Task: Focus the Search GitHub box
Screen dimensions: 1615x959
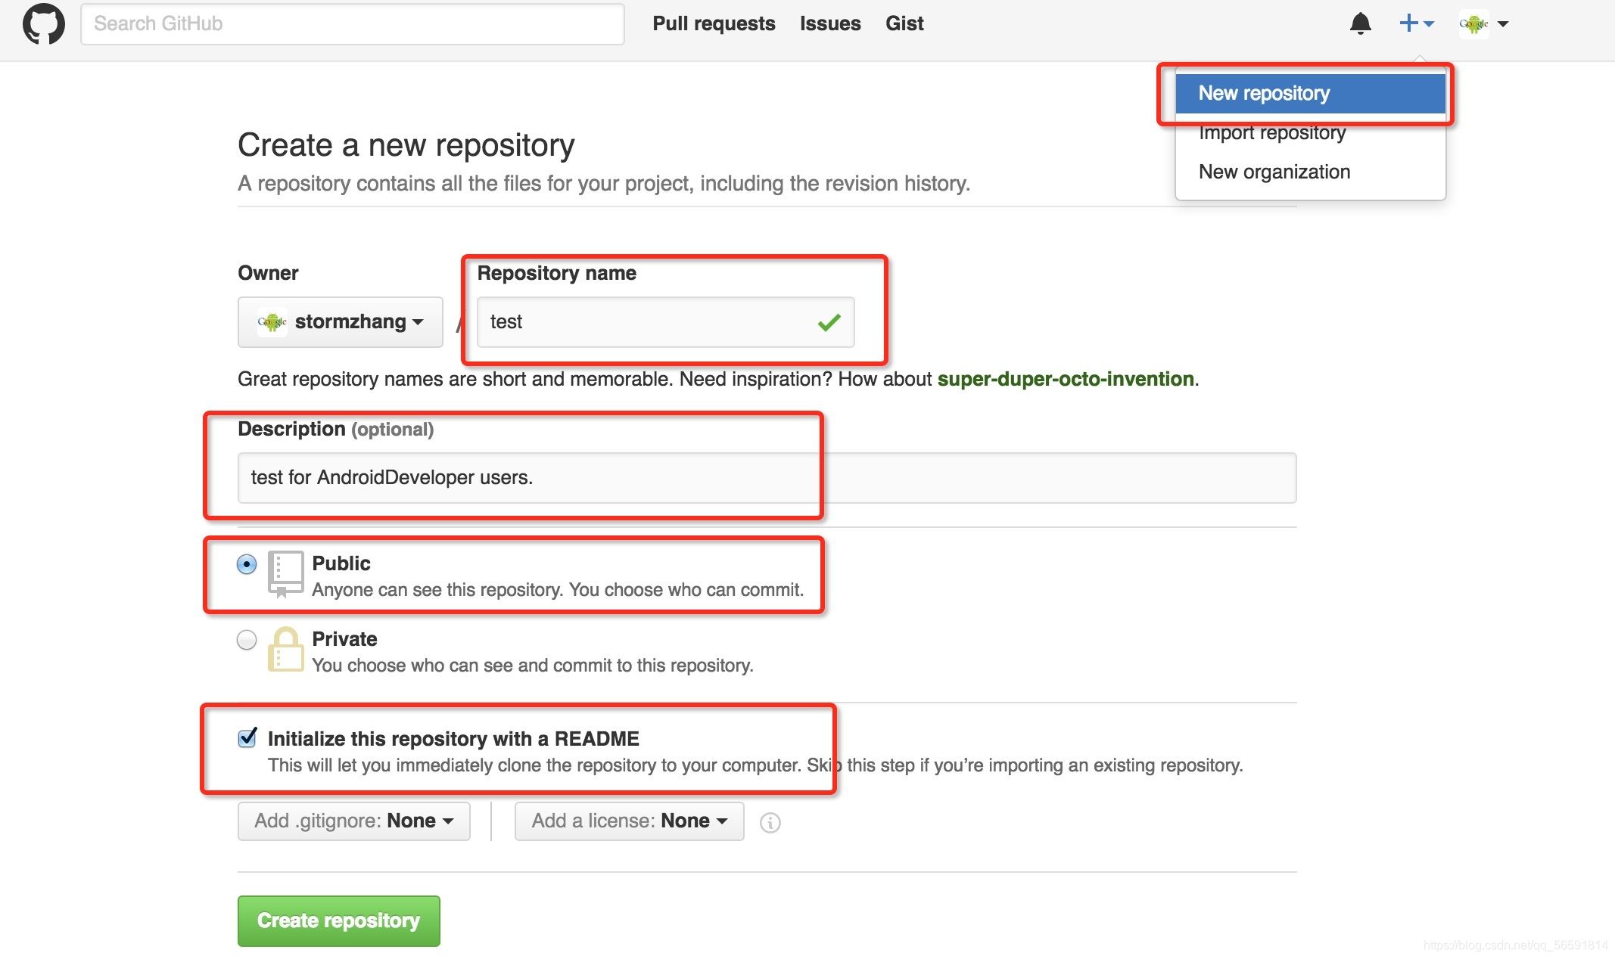Action: coord(352,24)
